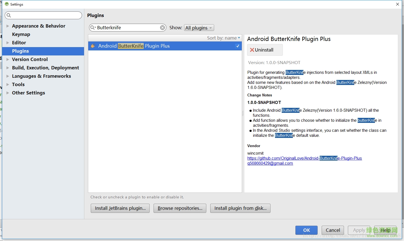Click the Android Studio icon in title bar
Screen dimensions: 404x241
point(7,4)
